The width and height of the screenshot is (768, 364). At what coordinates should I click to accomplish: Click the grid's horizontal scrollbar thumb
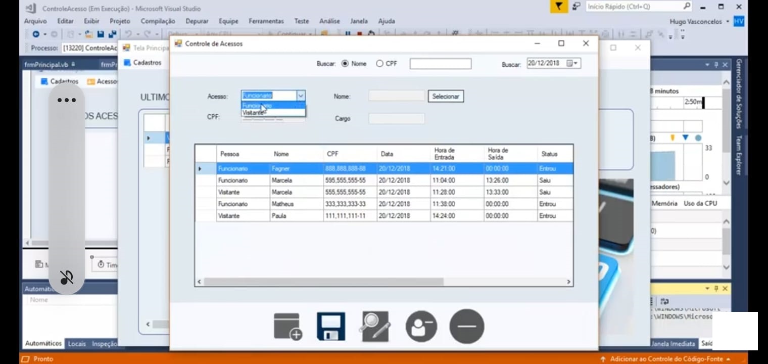click(x=323, y=282)
